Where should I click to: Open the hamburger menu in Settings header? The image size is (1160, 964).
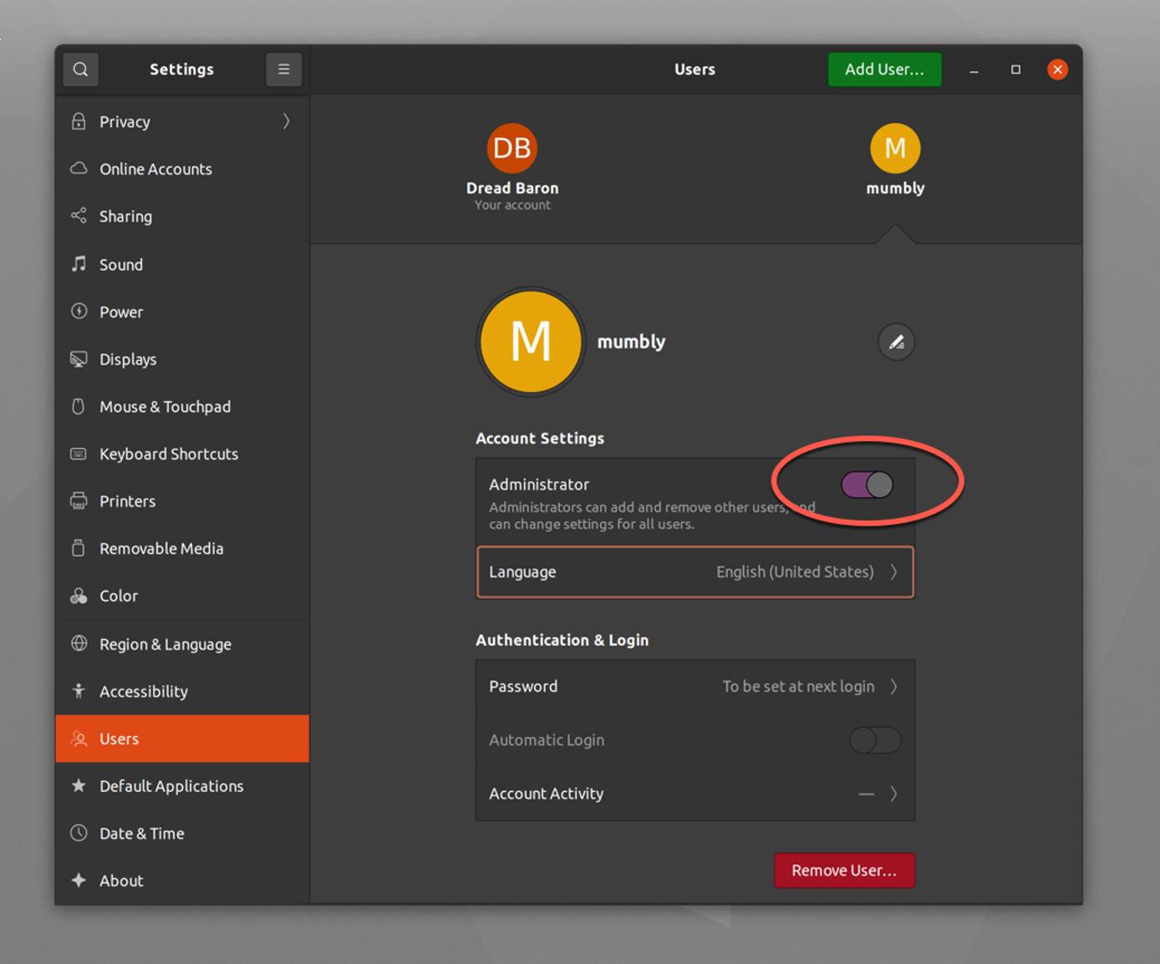(x=283, y=69)
